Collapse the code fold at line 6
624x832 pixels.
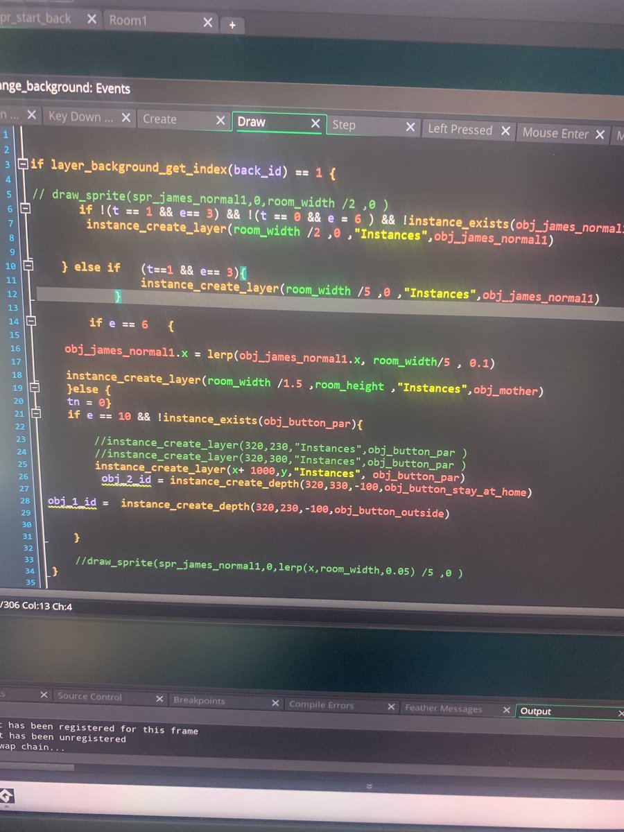click(x=26, y=208)
